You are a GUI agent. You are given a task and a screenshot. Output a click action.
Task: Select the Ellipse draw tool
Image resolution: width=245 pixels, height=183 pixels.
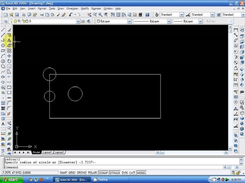click(3, 77)
